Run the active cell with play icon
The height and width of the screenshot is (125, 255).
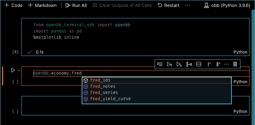point(13,70)
